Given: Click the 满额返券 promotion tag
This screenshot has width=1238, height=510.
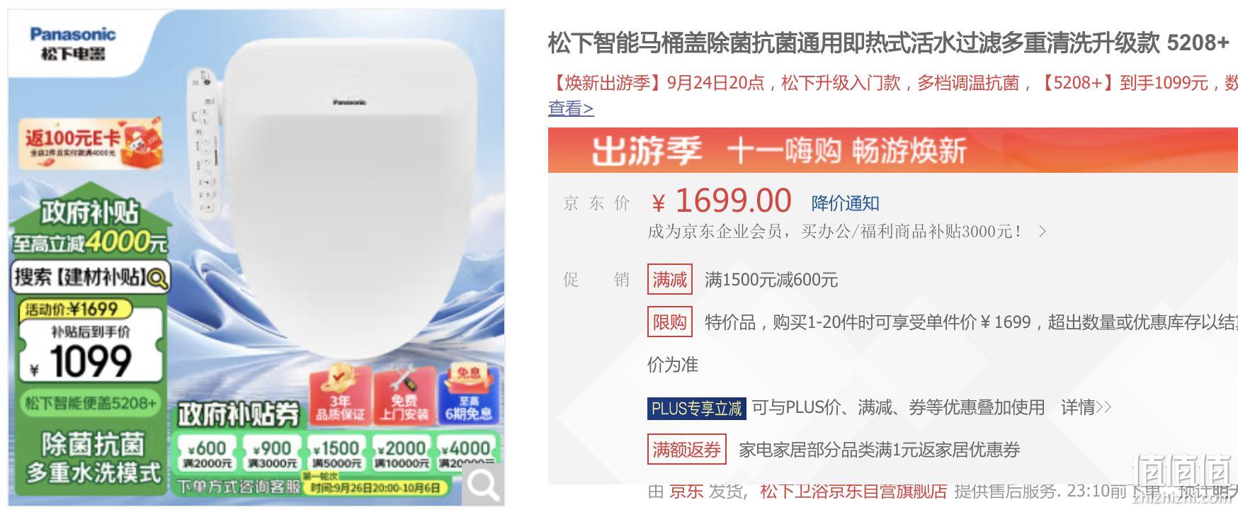Looking at the screenshot, I should (686, 450).
